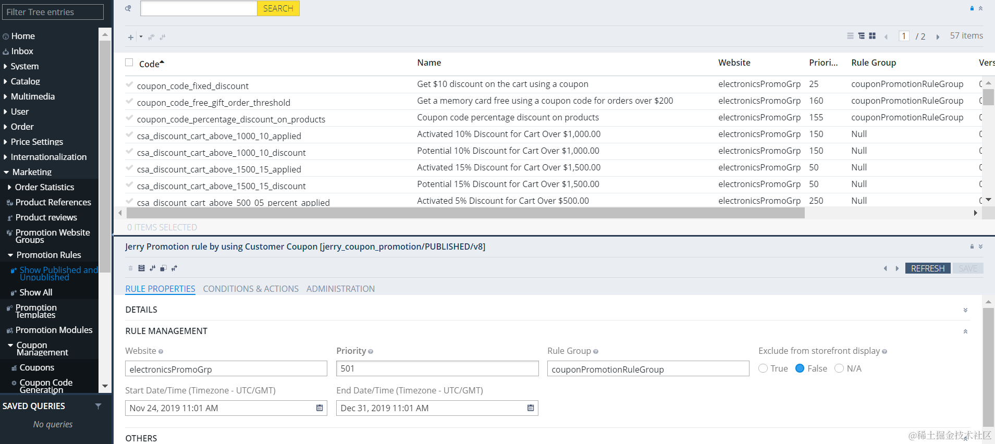Screen dimensions: 995x444
Task: Select False for Exclude from storefront display
Action: [800, 368]
